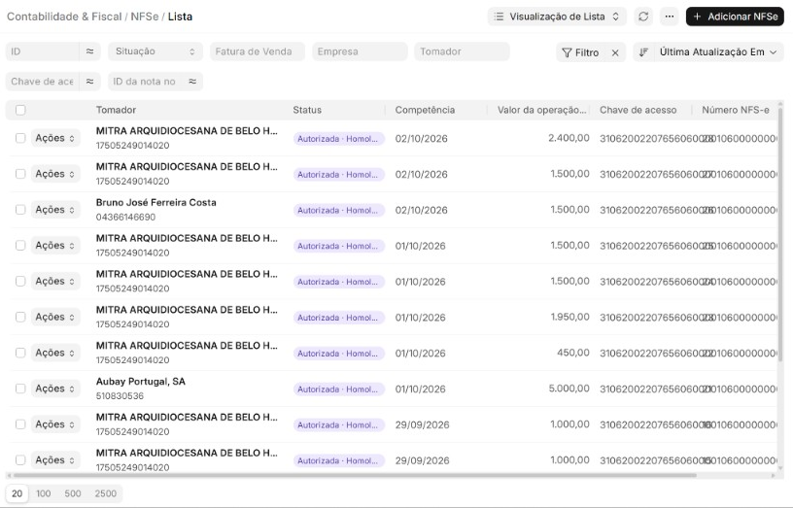Screen dimensions: 793x508
Task: Click the Tomador filter field
Action: 462,51
